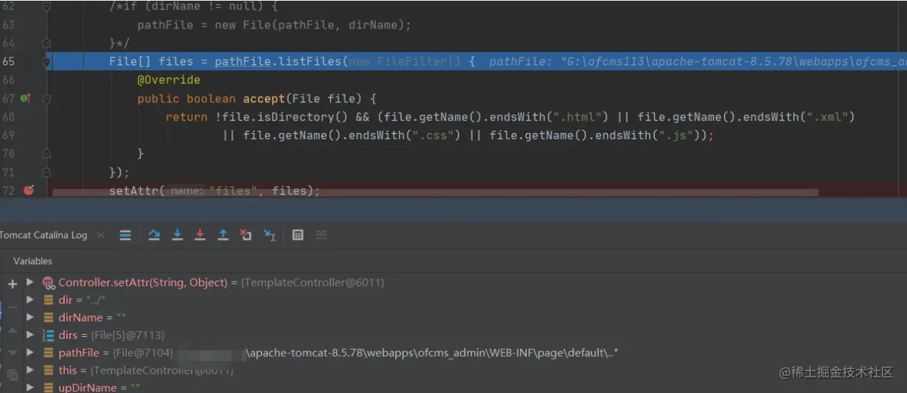Expand the dirs array node

[30, 335]
